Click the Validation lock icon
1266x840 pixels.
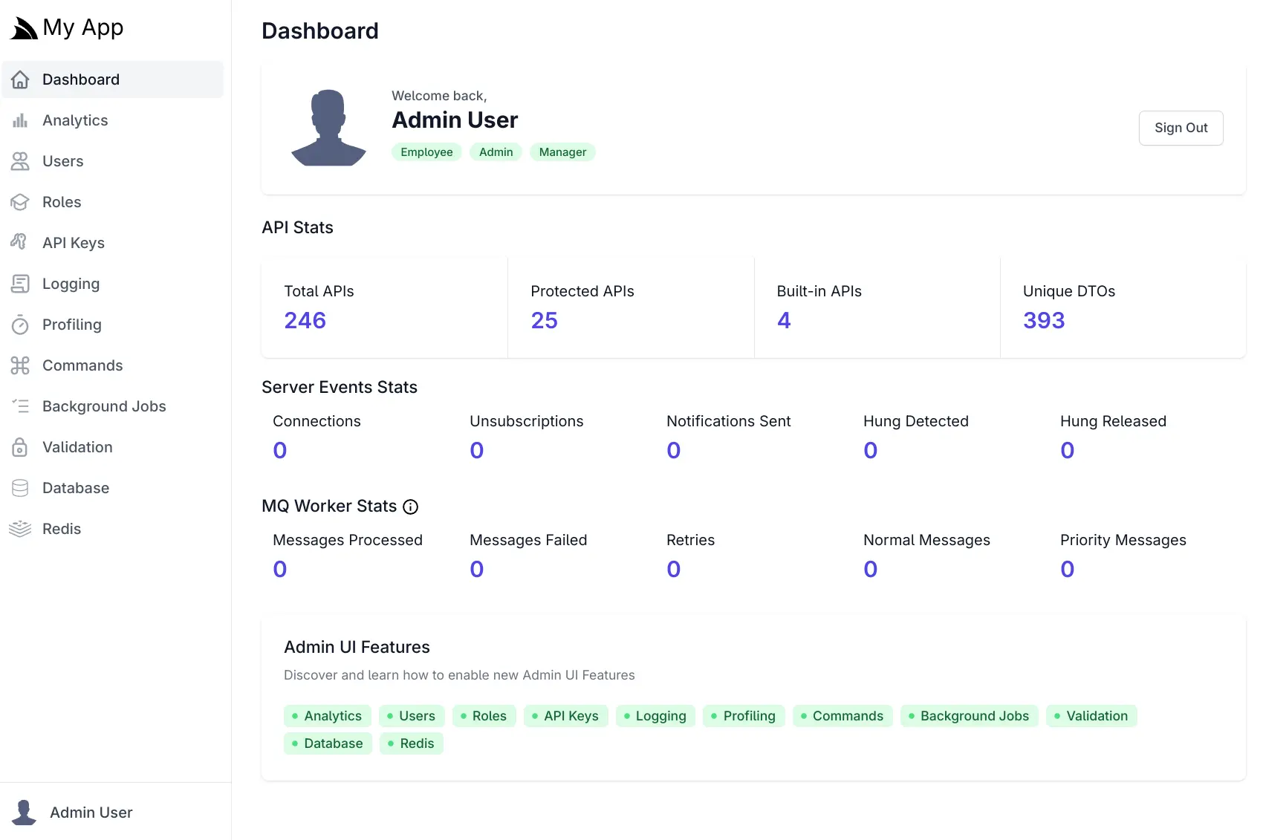(20, 447)
